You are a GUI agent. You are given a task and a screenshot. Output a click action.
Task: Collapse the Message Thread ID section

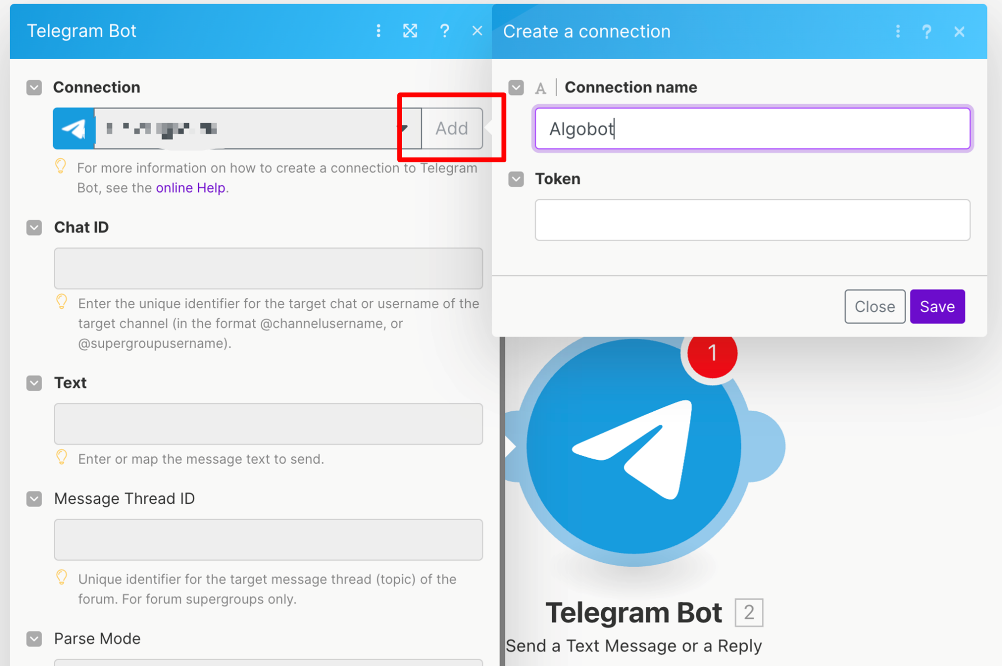pyautogui.click(x=34, y=499)
